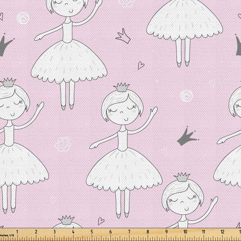Screen dimensions: 241x241
Task: Select the number 12 on the ruler
Action: (x=222, y=232)
